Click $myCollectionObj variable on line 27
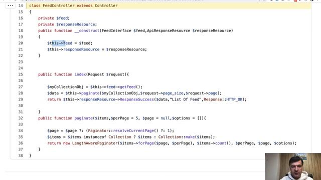This screenshot has width=321, height=180. 65,87
